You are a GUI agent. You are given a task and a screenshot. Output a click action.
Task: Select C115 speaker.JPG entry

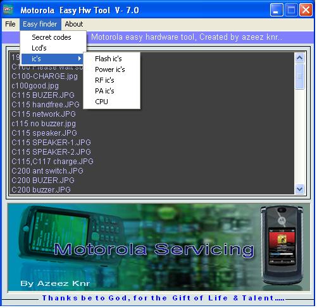[x=44, y=133]
